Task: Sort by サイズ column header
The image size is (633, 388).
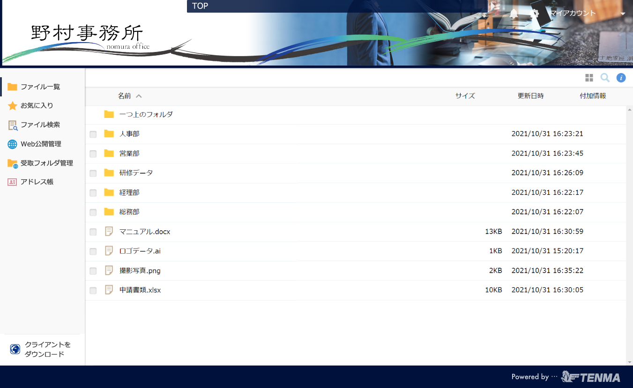Action: point(465,96)
